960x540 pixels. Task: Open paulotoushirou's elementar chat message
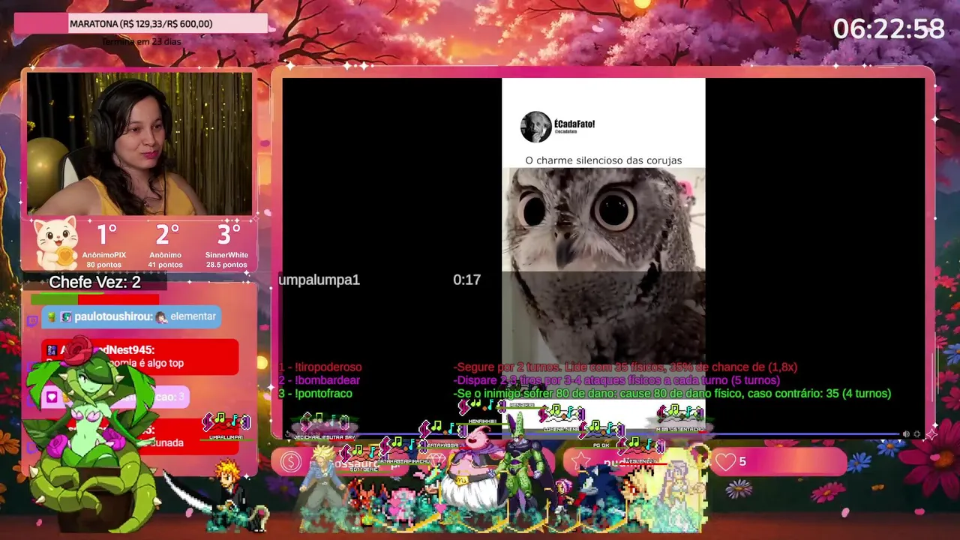pos(131,316)
